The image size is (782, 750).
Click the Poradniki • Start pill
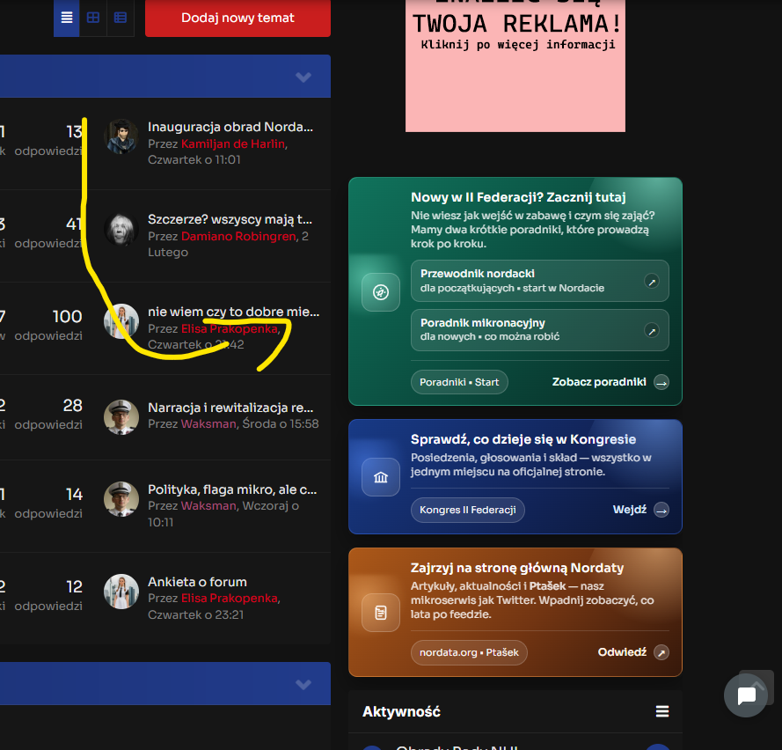[459, 382]
